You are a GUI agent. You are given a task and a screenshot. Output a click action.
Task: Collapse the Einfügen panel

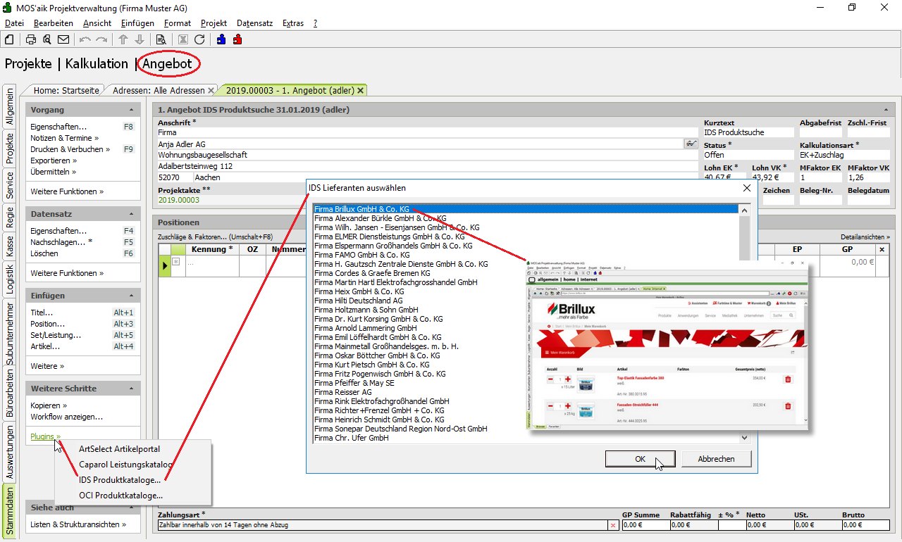click(131, 296)
